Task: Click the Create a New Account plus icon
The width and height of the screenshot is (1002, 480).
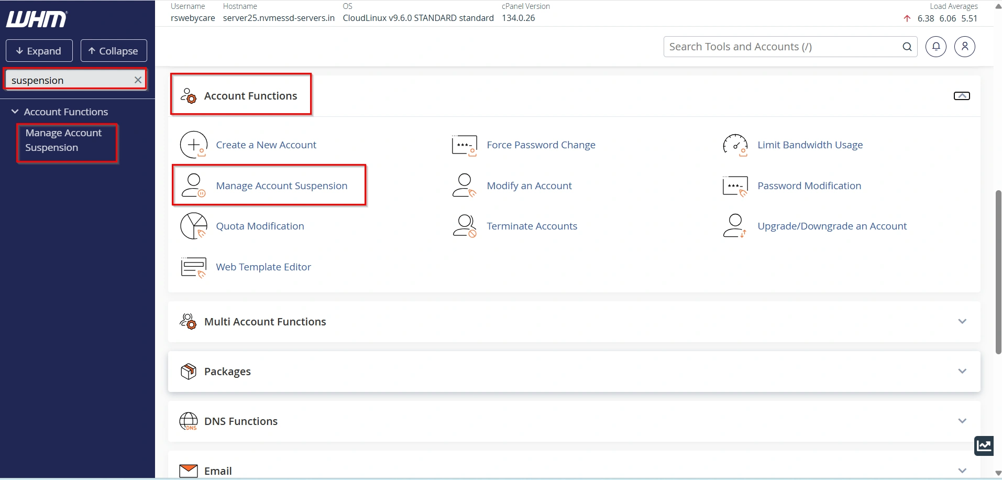Action: click(194, 145)
